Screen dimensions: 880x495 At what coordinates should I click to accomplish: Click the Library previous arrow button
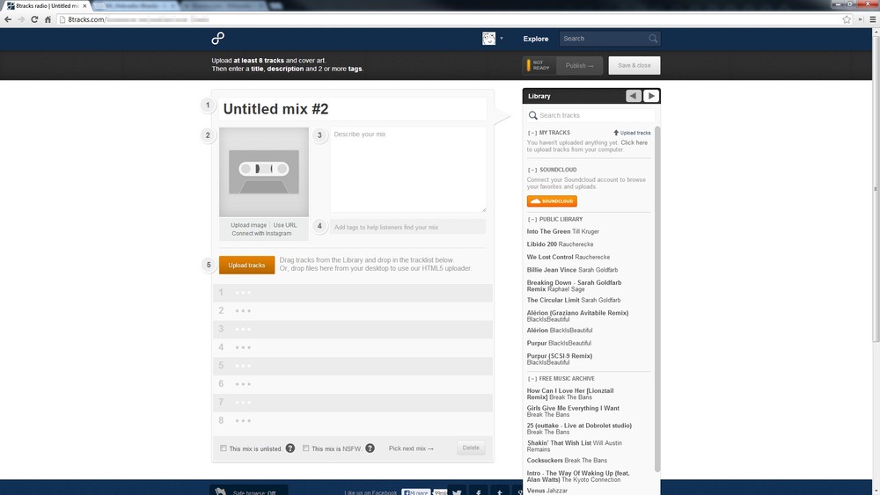coord(634,96)
